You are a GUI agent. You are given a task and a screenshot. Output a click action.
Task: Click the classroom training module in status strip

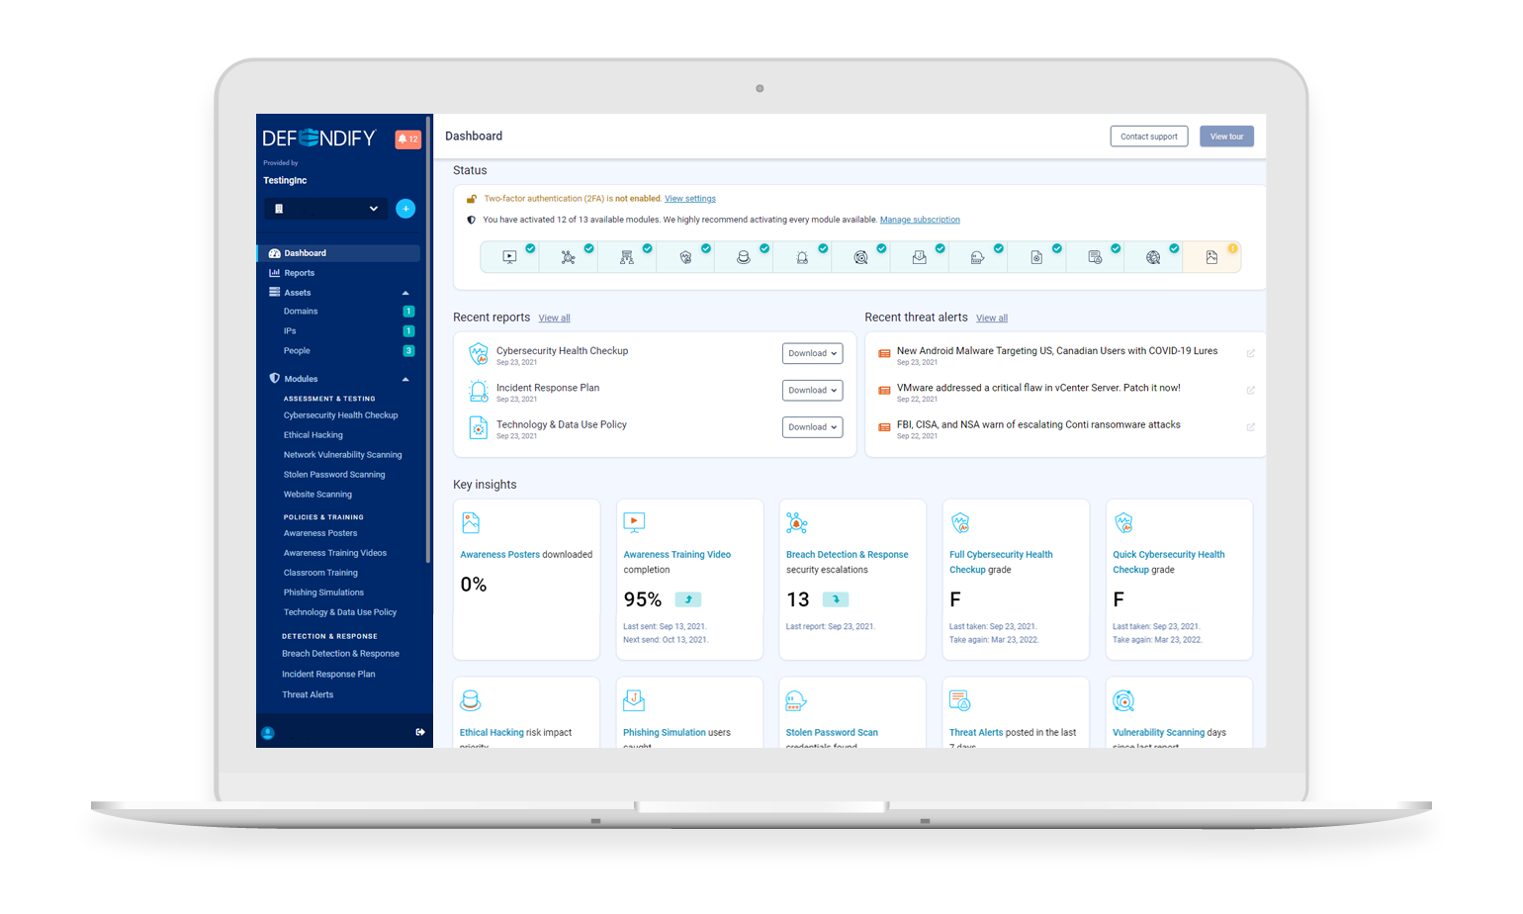pos(627,257)
